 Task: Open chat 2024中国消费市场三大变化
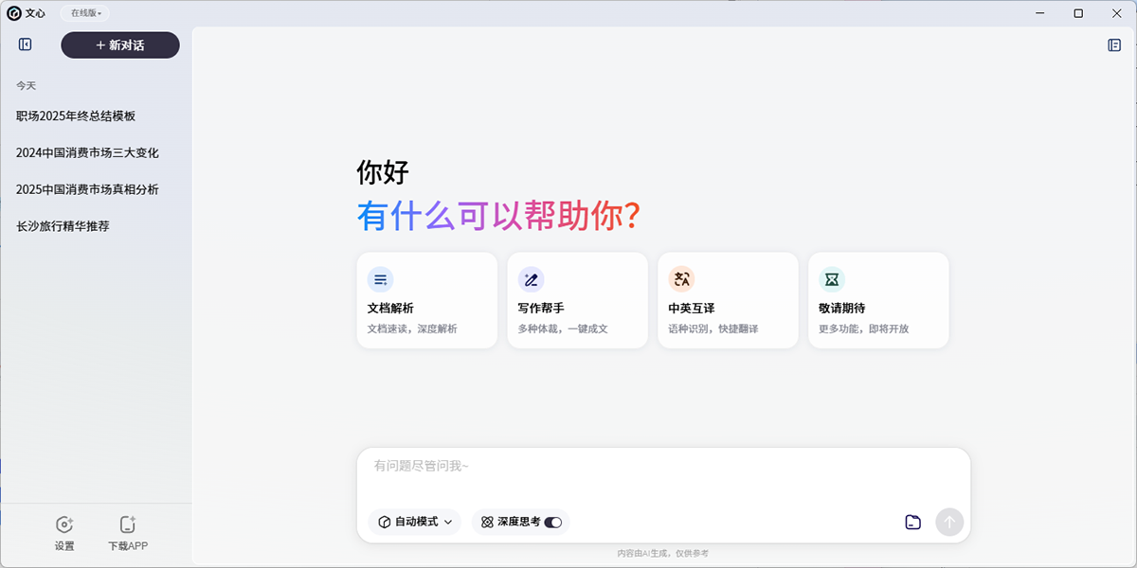(87, 152)
